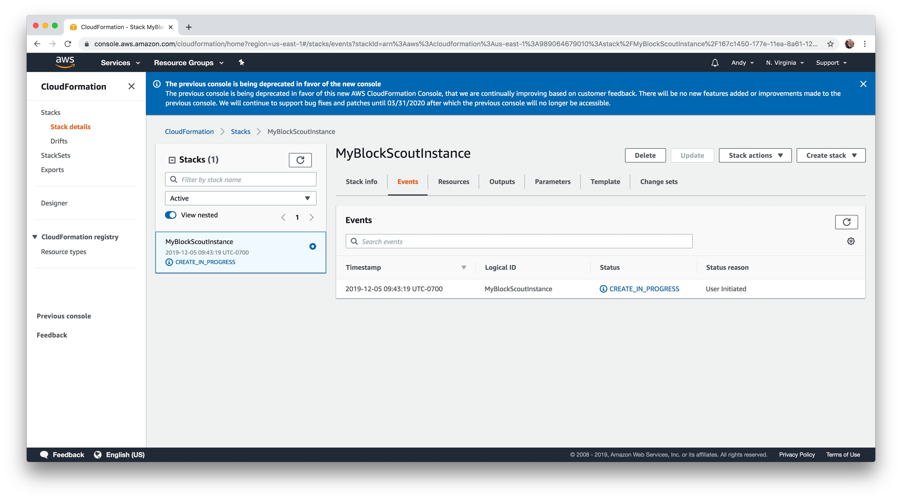Open Previous console link

[64, 316]
